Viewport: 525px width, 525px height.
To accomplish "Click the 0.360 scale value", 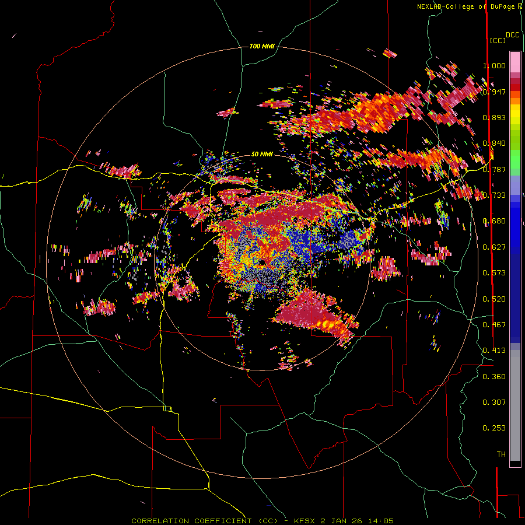I will 494,376.
